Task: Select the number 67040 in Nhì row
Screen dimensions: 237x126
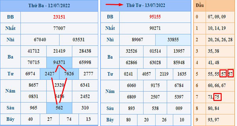Action: point(40,40)
